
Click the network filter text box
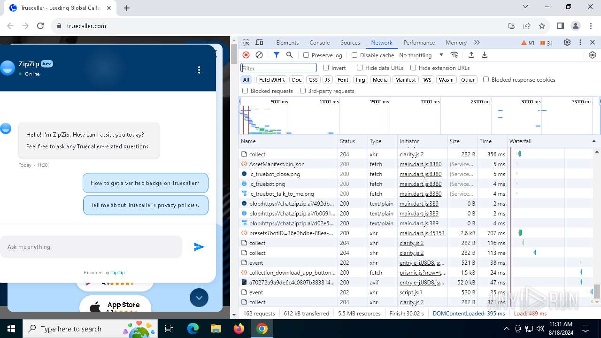coord(279,68)
